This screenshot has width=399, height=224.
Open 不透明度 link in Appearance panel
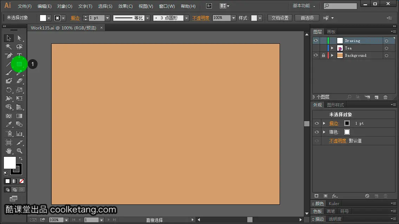click(x=338, y=141)
